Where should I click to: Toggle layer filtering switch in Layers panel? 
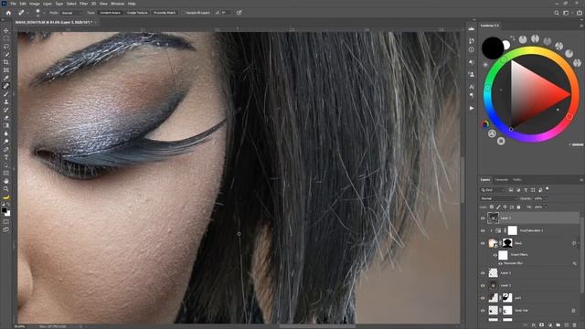[547, 189]
